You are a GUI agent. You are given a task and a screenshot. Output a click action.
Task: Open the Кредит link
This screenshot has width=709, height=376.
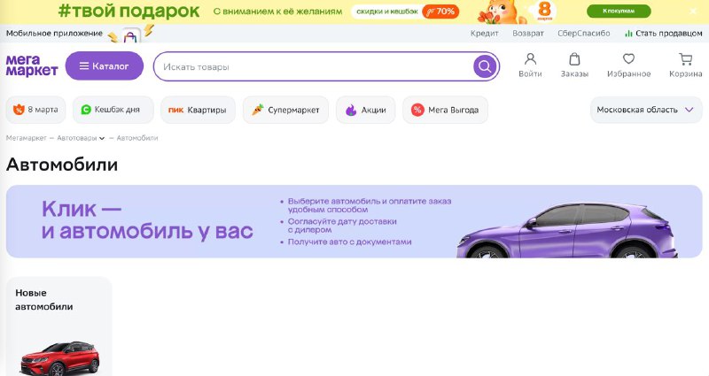point(484,34)
